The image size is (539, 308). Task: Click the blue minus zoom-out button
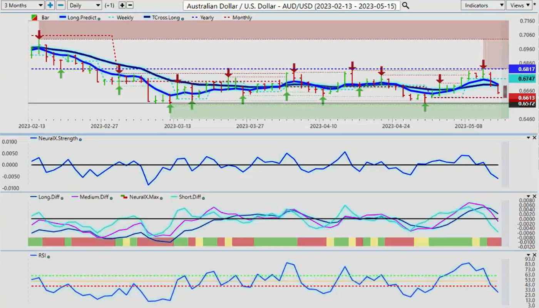(x=60, y=5)
